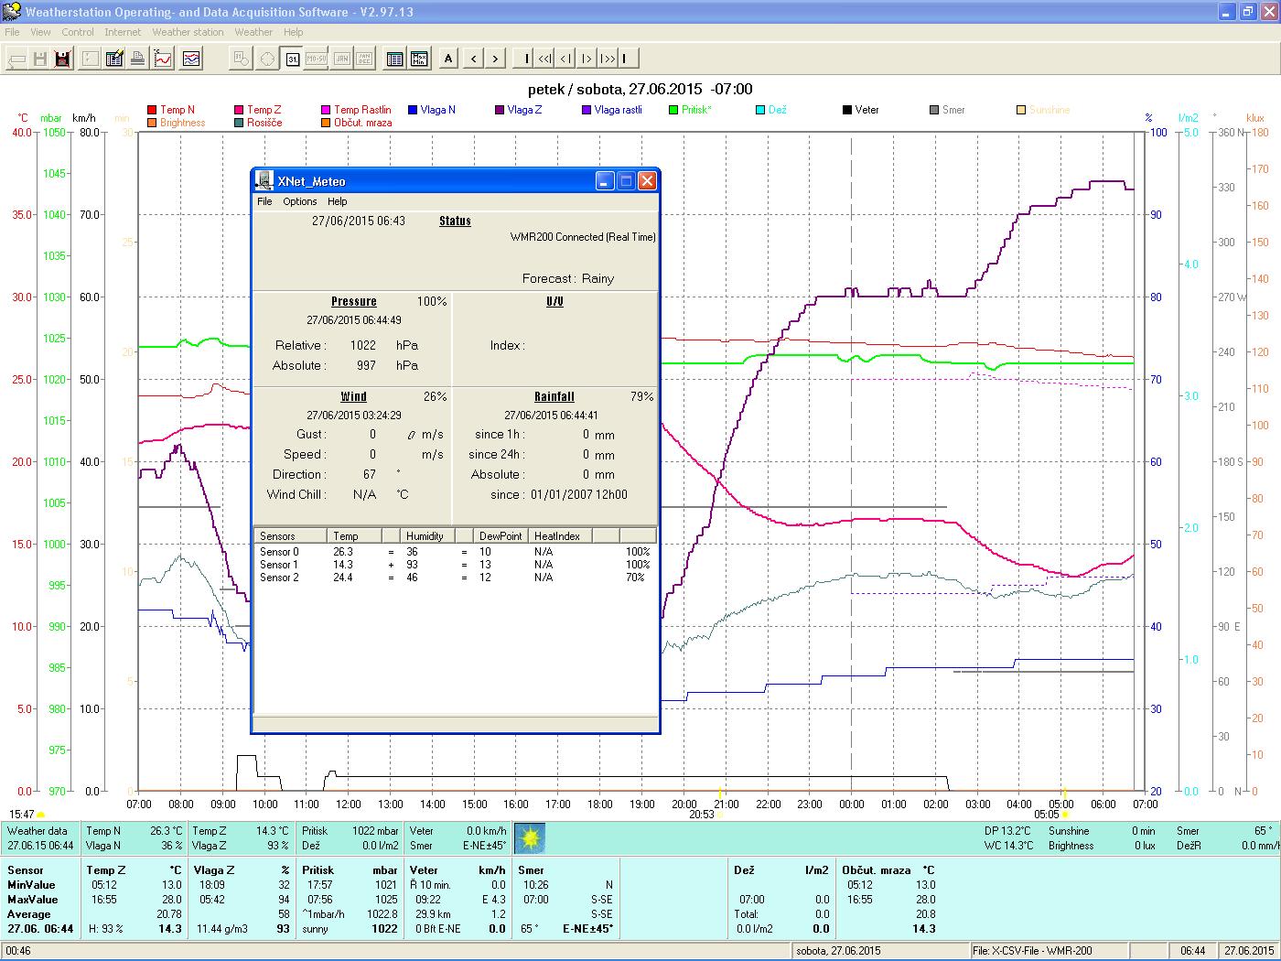Open the Weather station menu
1281x961 pixels.
[188, 32]
